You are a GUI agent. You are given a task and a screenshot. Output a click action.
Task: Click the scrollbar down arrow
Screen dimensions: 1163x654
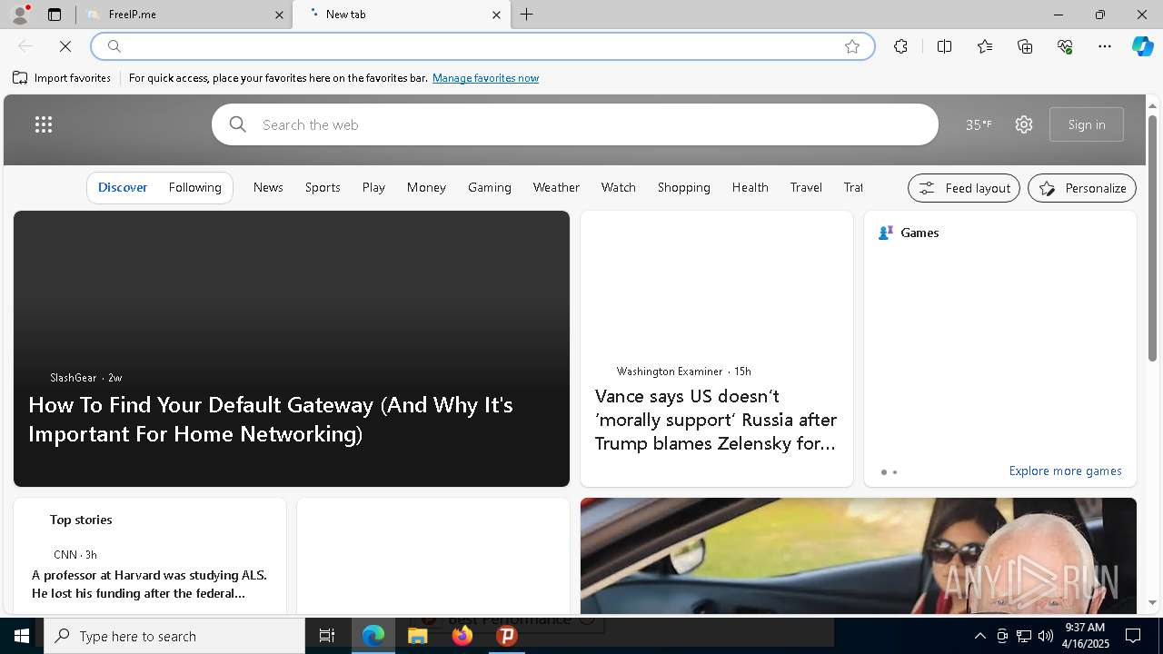(x=1152, y=602)
